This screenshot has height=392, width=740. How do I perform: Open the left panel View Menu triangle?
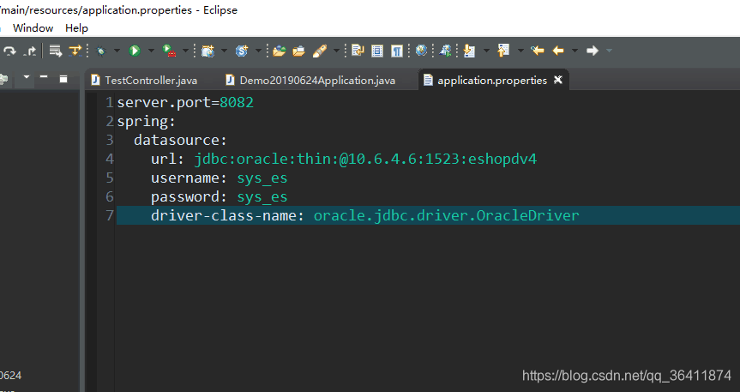(27, 76)
